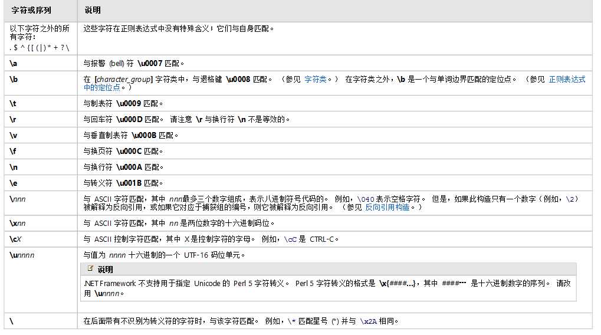
Task: Click the \u0009 code in tab description
Action: coord(129,103)
